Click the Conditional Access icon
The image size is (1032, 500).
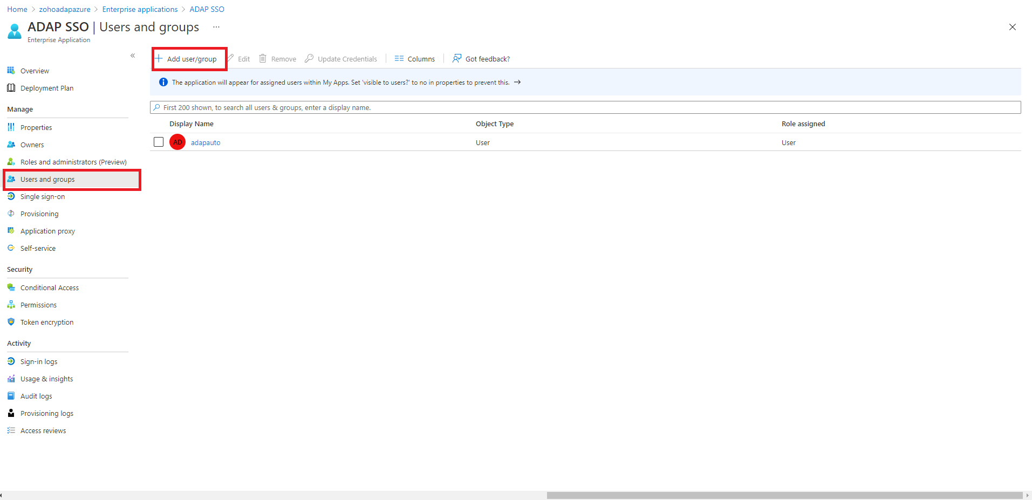[x=11, y=287]
